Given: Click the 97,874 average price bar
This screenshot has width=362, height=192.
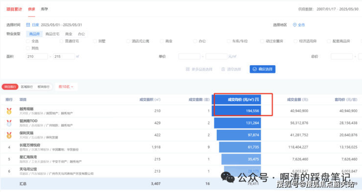Looking at the screenshot, I should 239,135.
